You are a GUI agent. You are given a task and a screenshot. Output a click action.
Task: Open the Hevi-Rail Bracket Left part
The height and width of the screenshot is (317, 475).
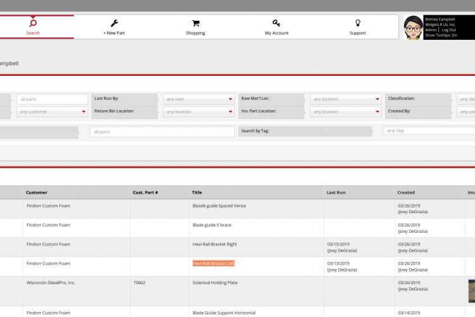[x=213, y=263]
